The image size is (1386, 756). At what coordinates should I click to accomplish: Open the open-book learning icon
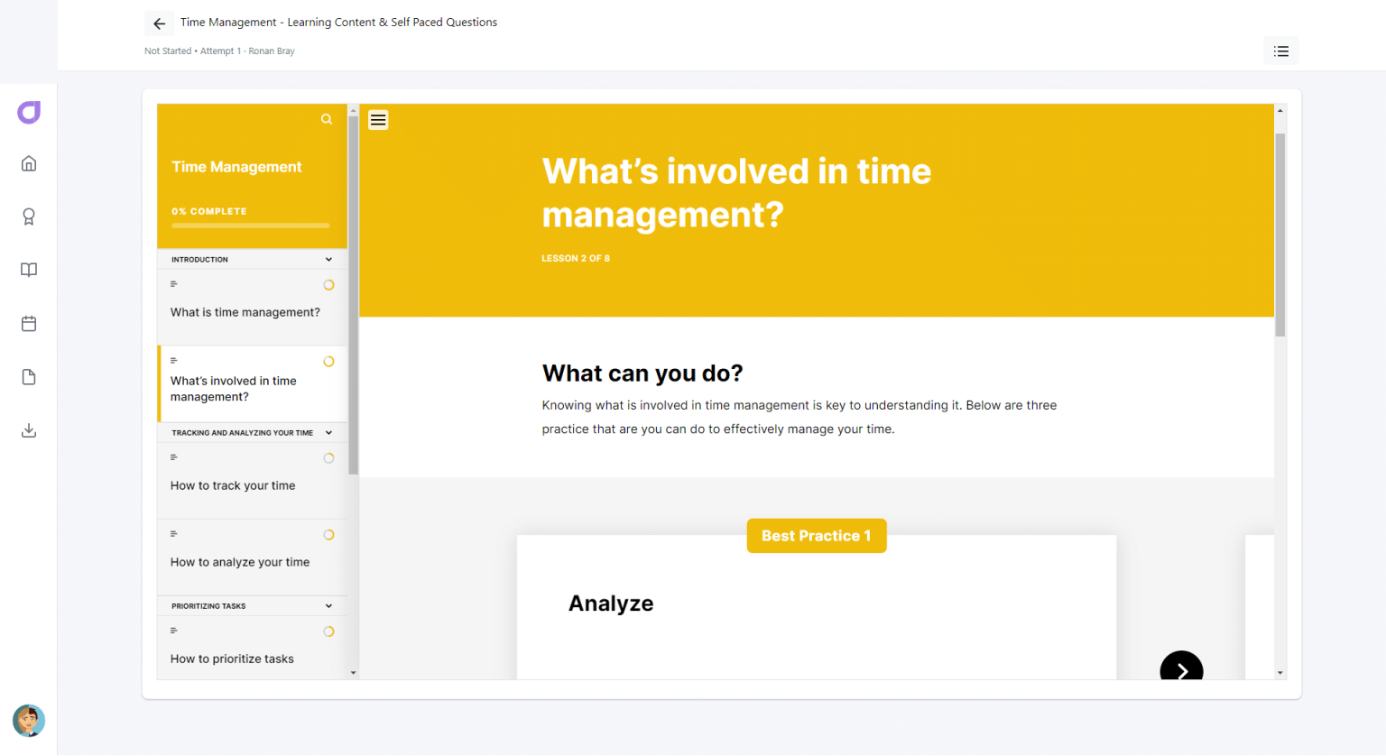pos(29,270)
